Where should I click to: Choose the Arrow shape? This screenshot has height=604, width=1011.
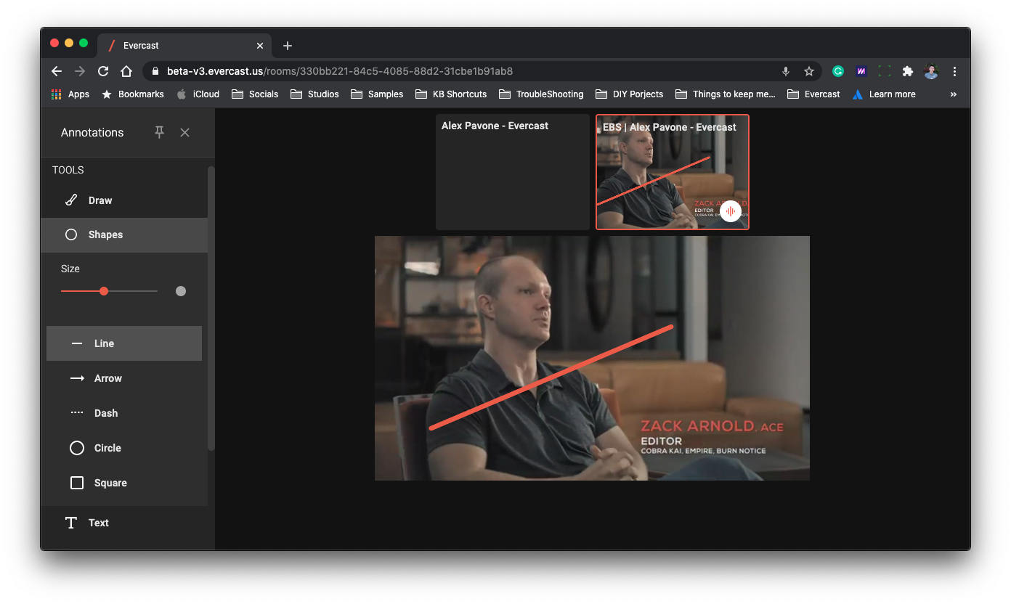pos(124,378)
